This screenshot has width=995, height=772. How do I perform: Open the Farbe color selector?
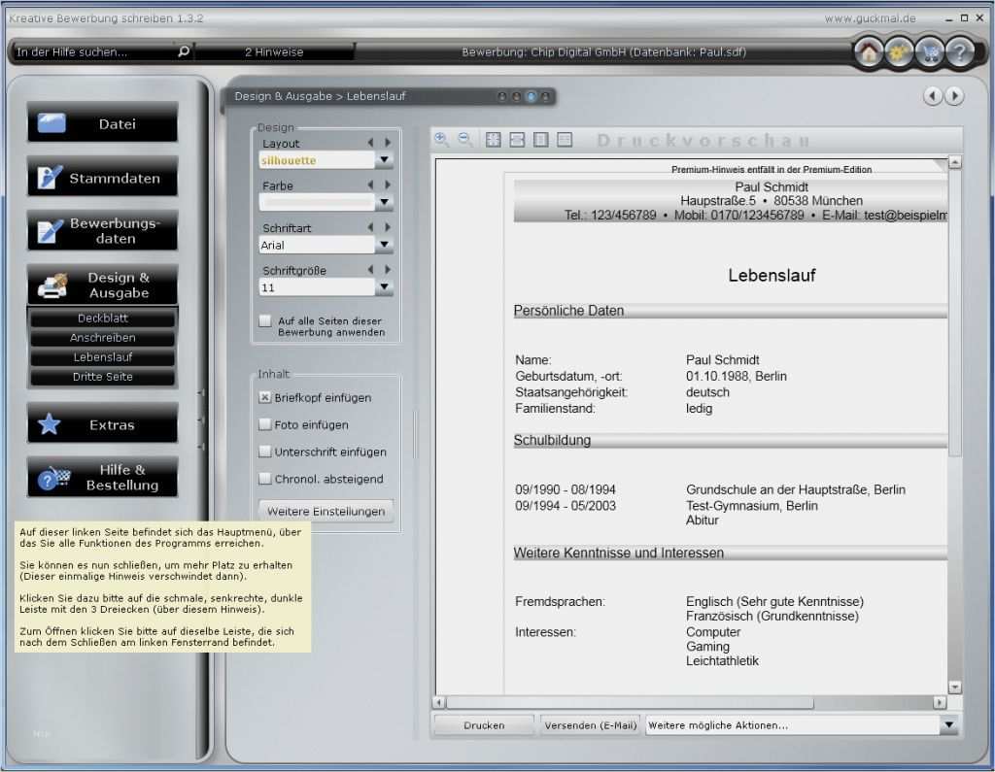point(383,202)
